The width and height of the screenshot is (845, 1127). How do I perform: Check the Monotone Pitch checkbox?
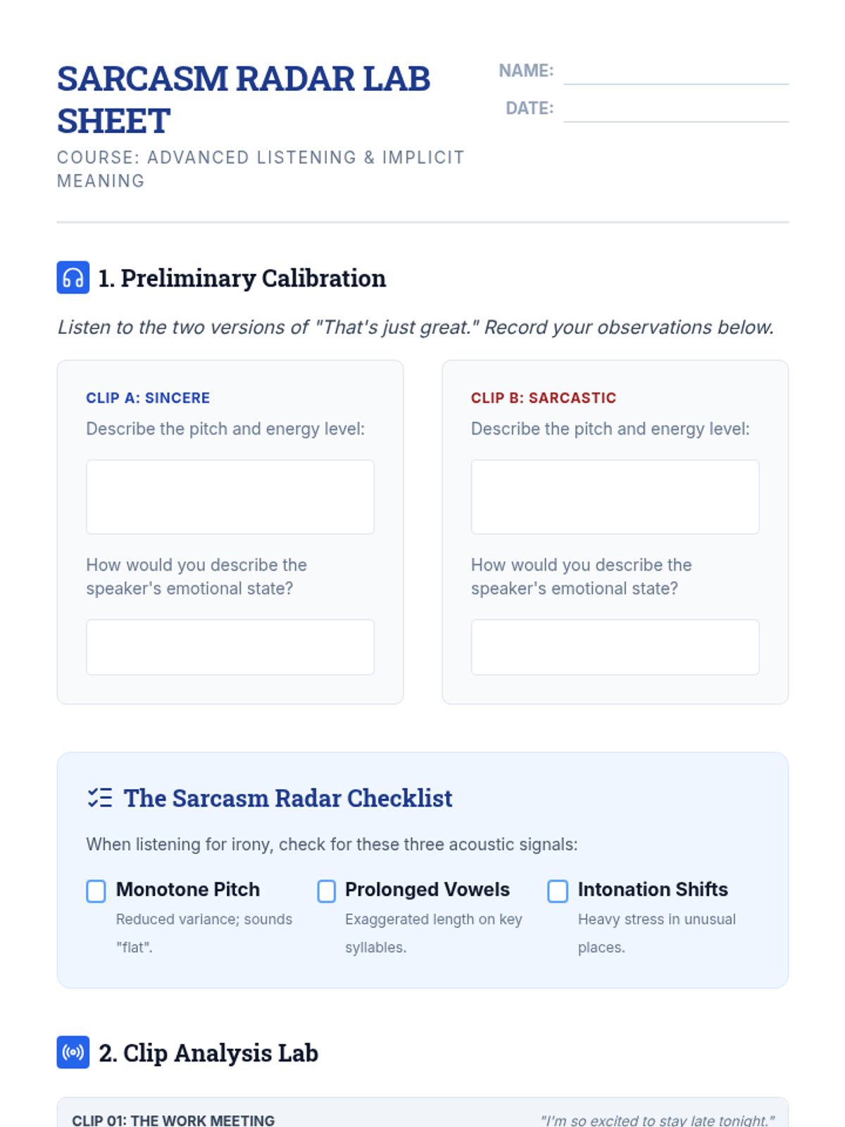96,891
